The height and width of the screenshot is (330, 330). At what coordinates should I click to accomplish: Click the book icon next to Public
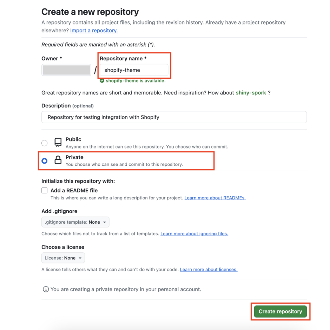pos(58,142)
